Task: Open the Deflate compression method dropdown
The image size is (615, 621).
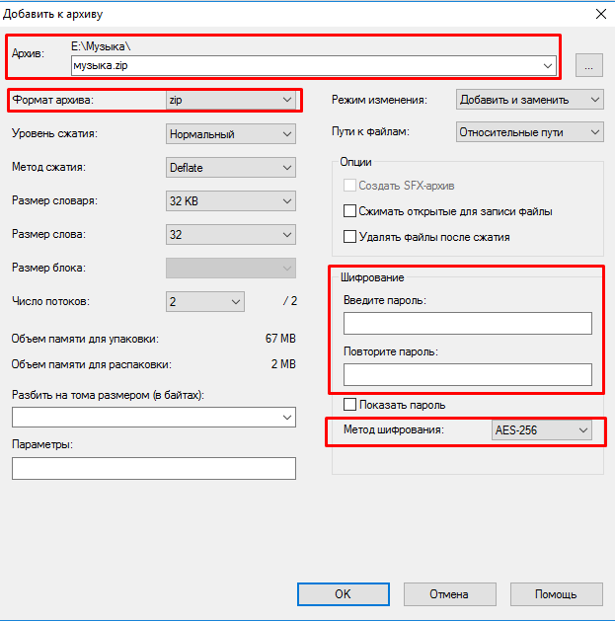Action: click(x=232, y=168)
